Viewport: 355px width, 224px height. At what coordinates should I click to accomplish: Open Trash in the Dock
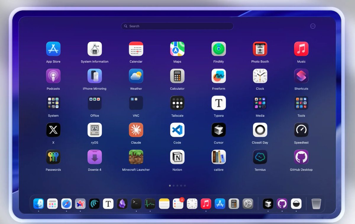click(x=316, y=204)
